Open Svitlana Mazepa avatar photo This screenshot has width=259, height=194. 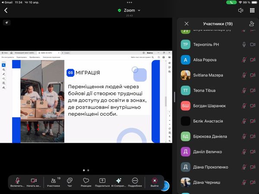(x=186, y=75)
